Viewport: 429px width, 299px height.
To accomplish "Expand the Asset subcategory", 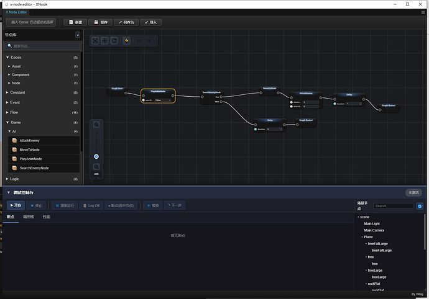I will [x=9, y=66].
